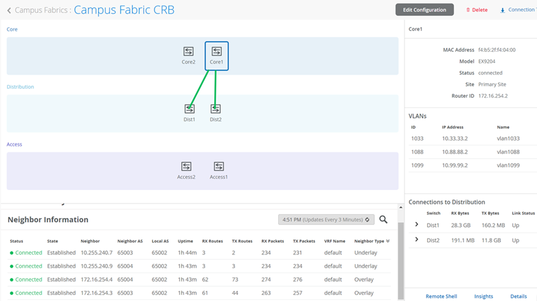The image size is (537, 301).
Task: Sort by the Neighbor Type column arrow
Action: pos(387,241)
